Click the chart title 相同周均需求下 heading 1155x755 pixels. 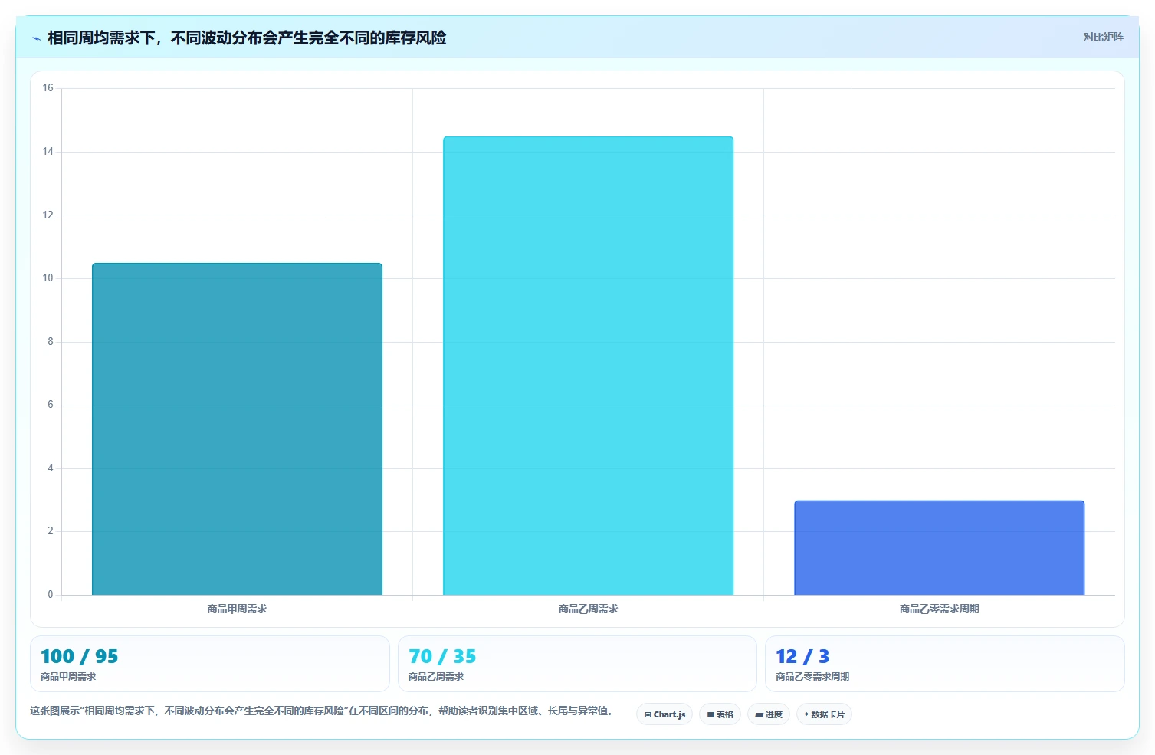click(x=247, y=38)
